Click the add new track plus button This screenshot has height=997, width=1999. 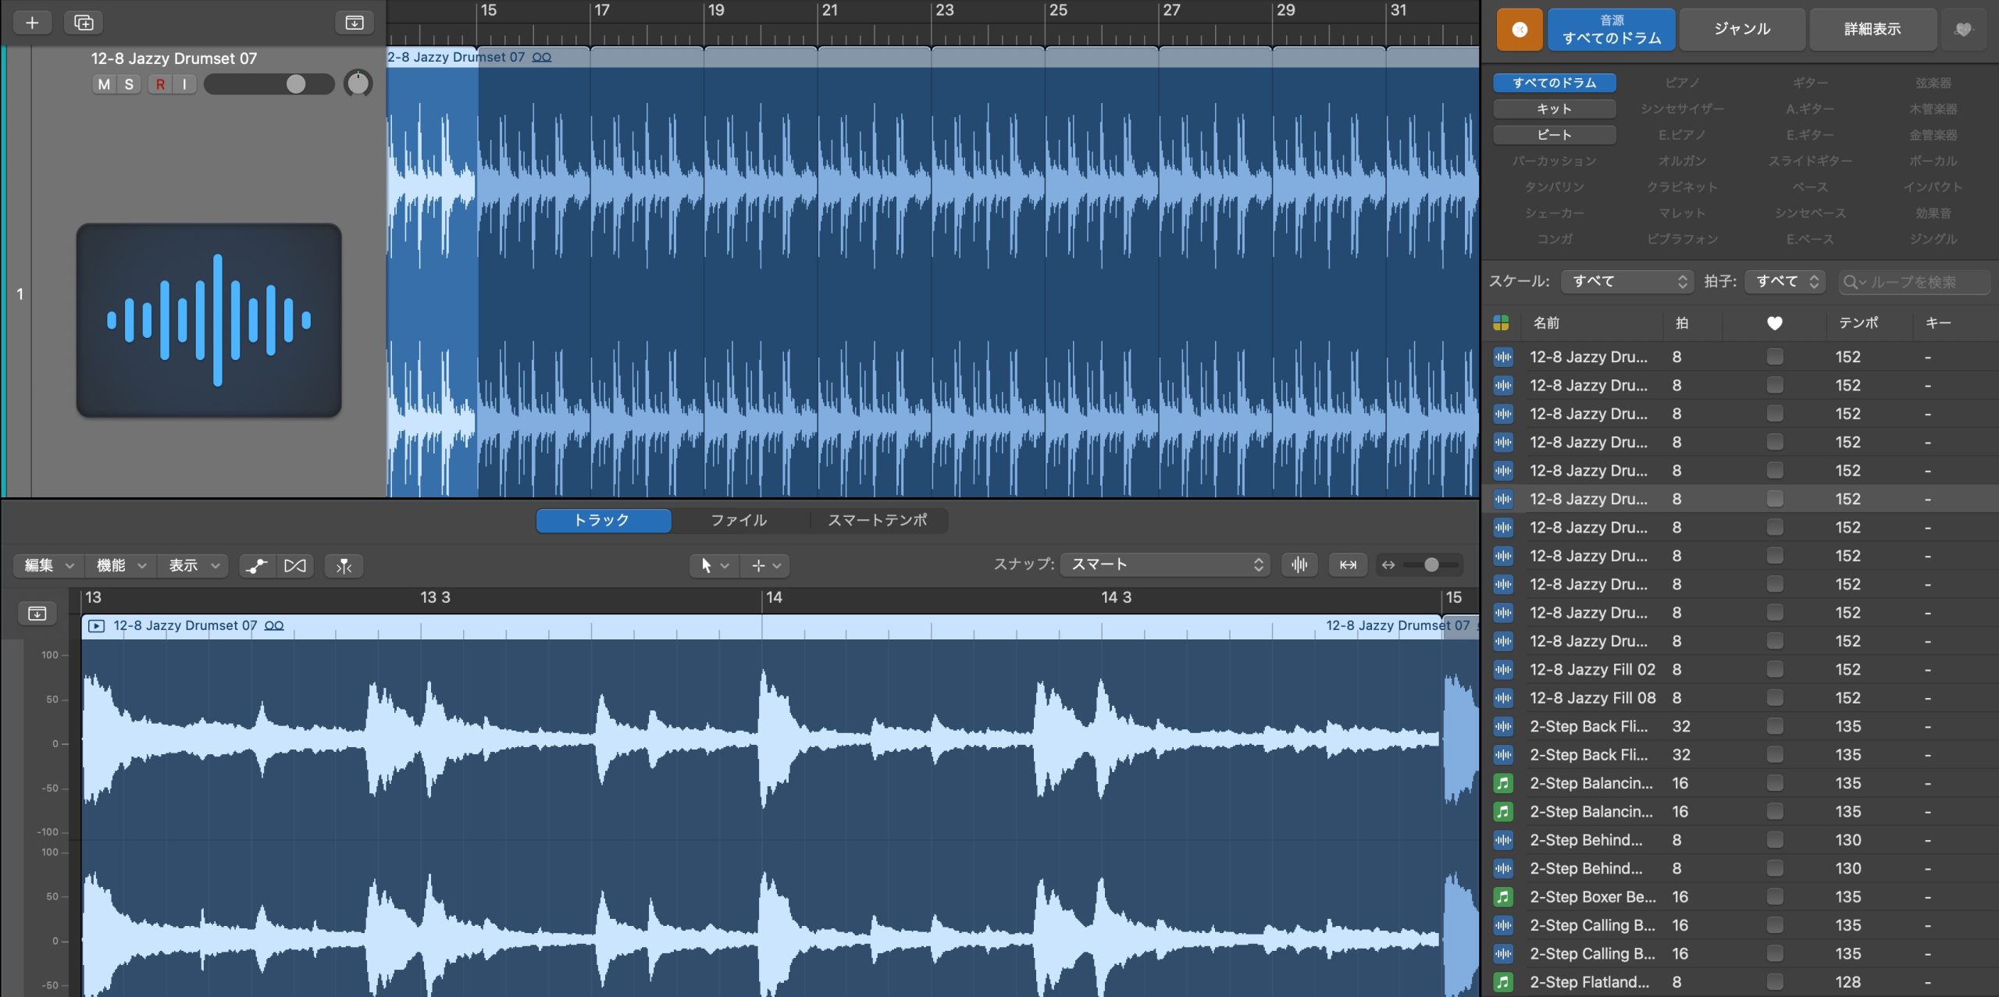[32, 23]
